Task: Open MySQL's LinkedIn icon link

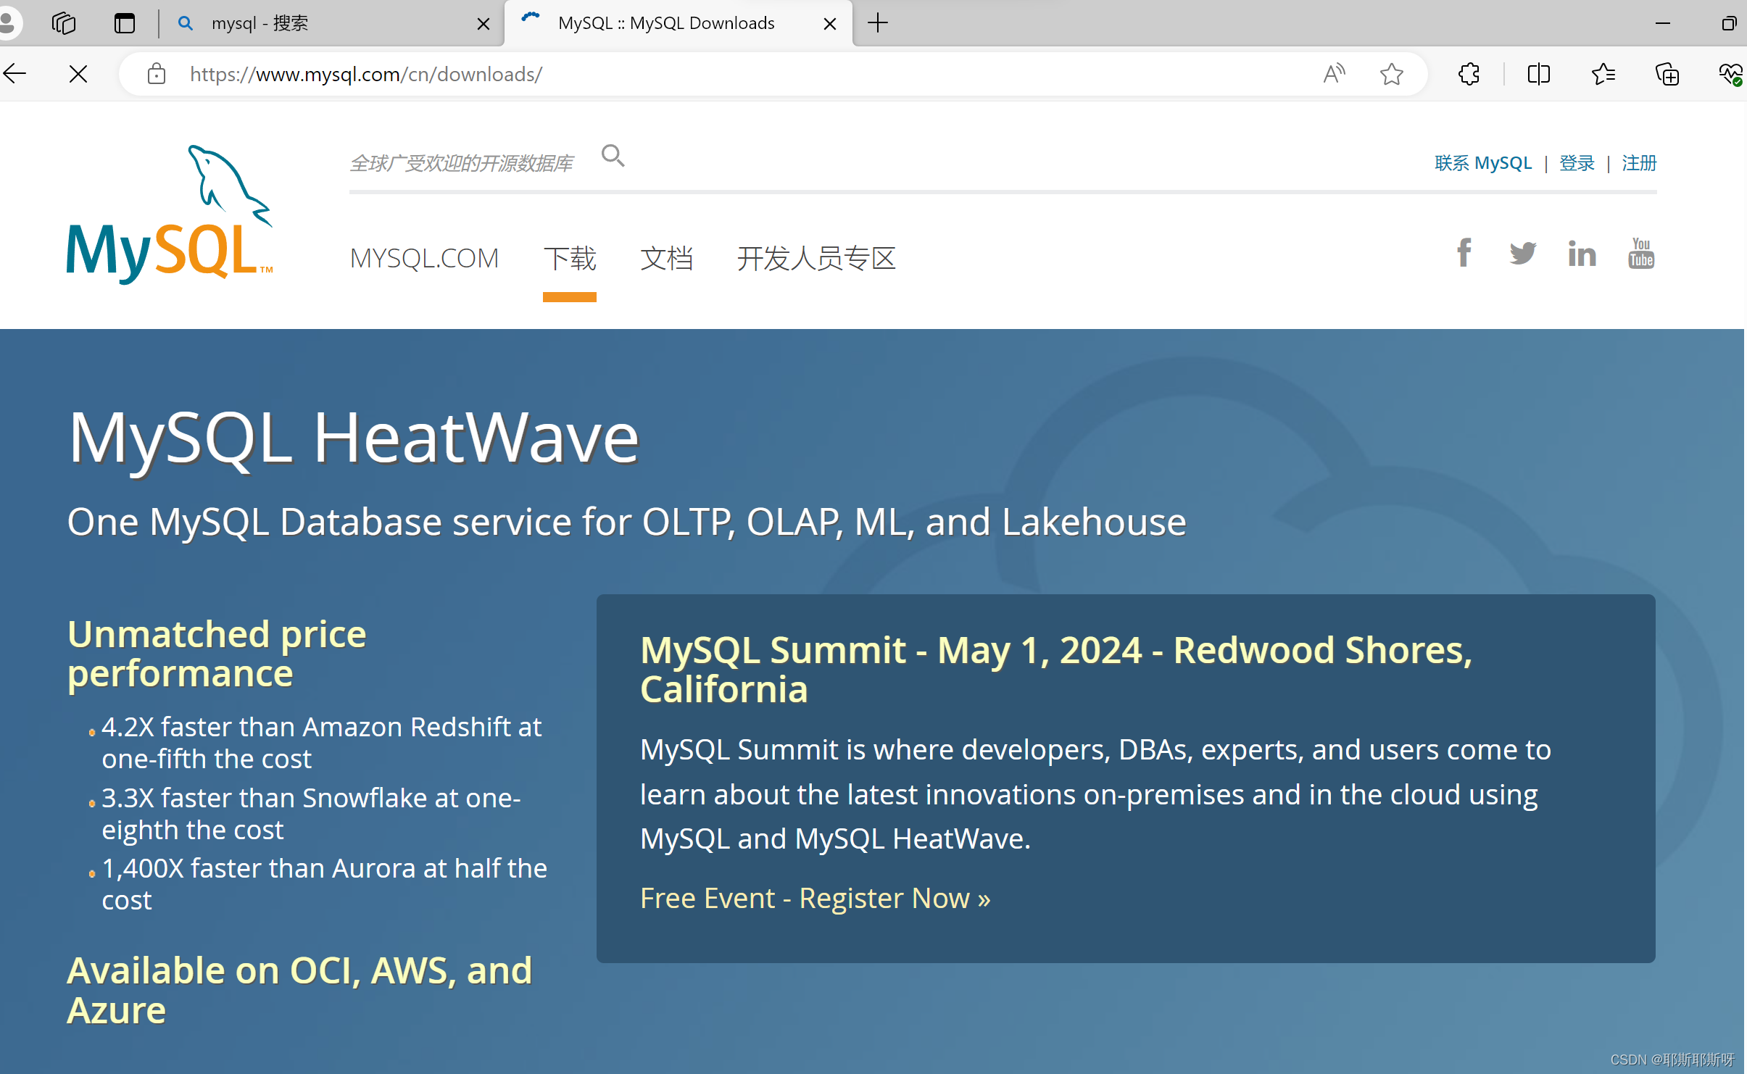Action: tap(1582, 254)
